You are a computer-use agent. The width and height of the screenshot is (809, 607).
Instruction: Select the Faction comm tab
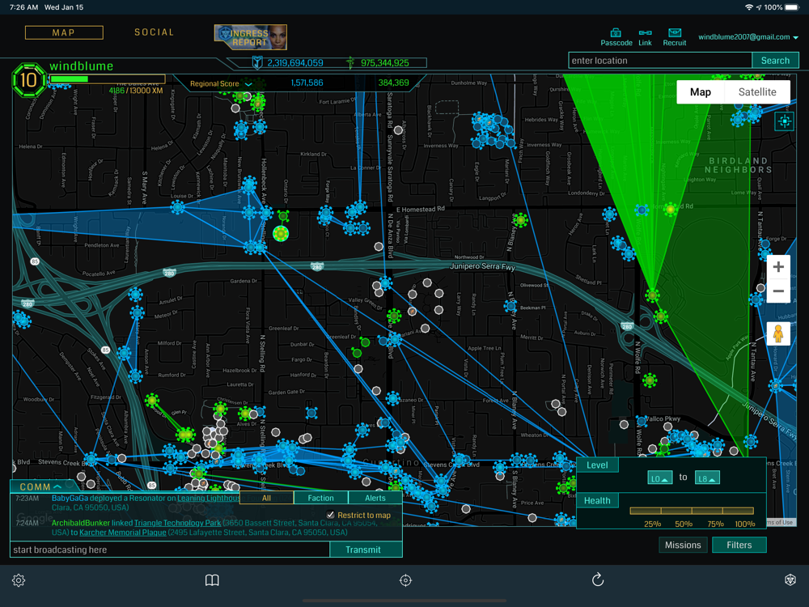[321, 498]
